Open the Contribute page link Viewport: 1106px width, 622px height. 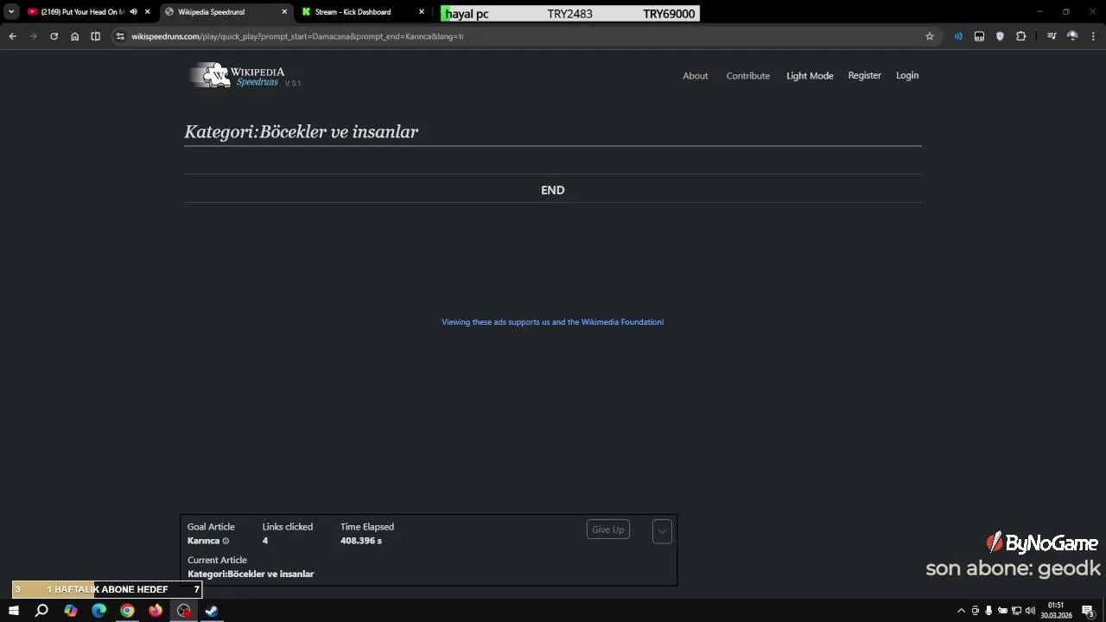[x=748, y=76]
